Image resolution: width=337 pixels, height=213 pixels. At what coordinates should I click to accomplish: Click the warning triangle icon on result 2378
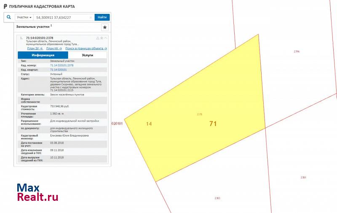click(x=97, y=38)
